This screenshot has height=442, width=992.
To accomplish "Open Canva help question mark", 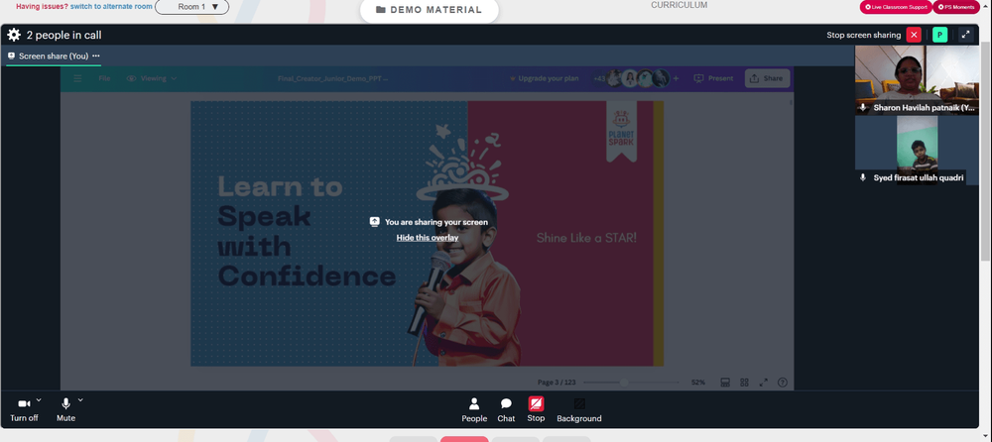I will click(x=783, y=382).
